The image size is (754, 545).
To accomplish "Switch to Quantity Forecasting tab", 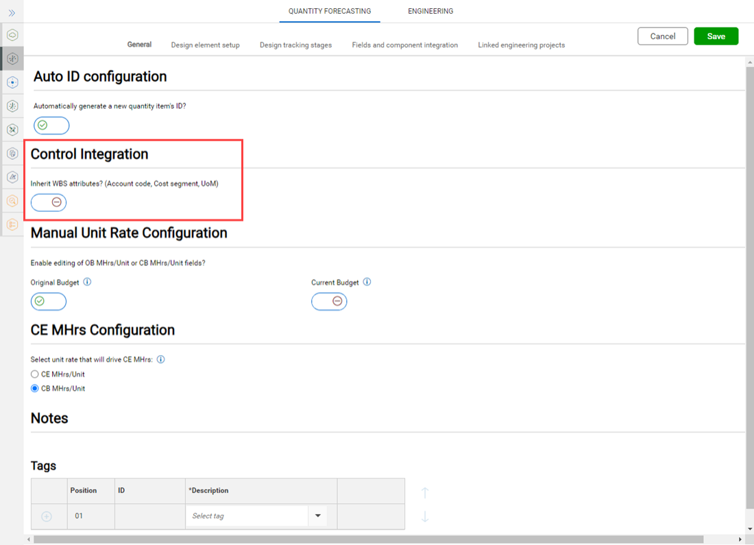I will [330, 11].
